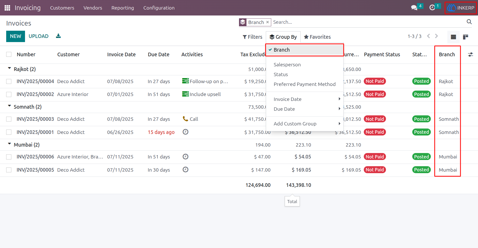Open the activities clock icon in header
478x248 pixels.
(x=432, y=7)
